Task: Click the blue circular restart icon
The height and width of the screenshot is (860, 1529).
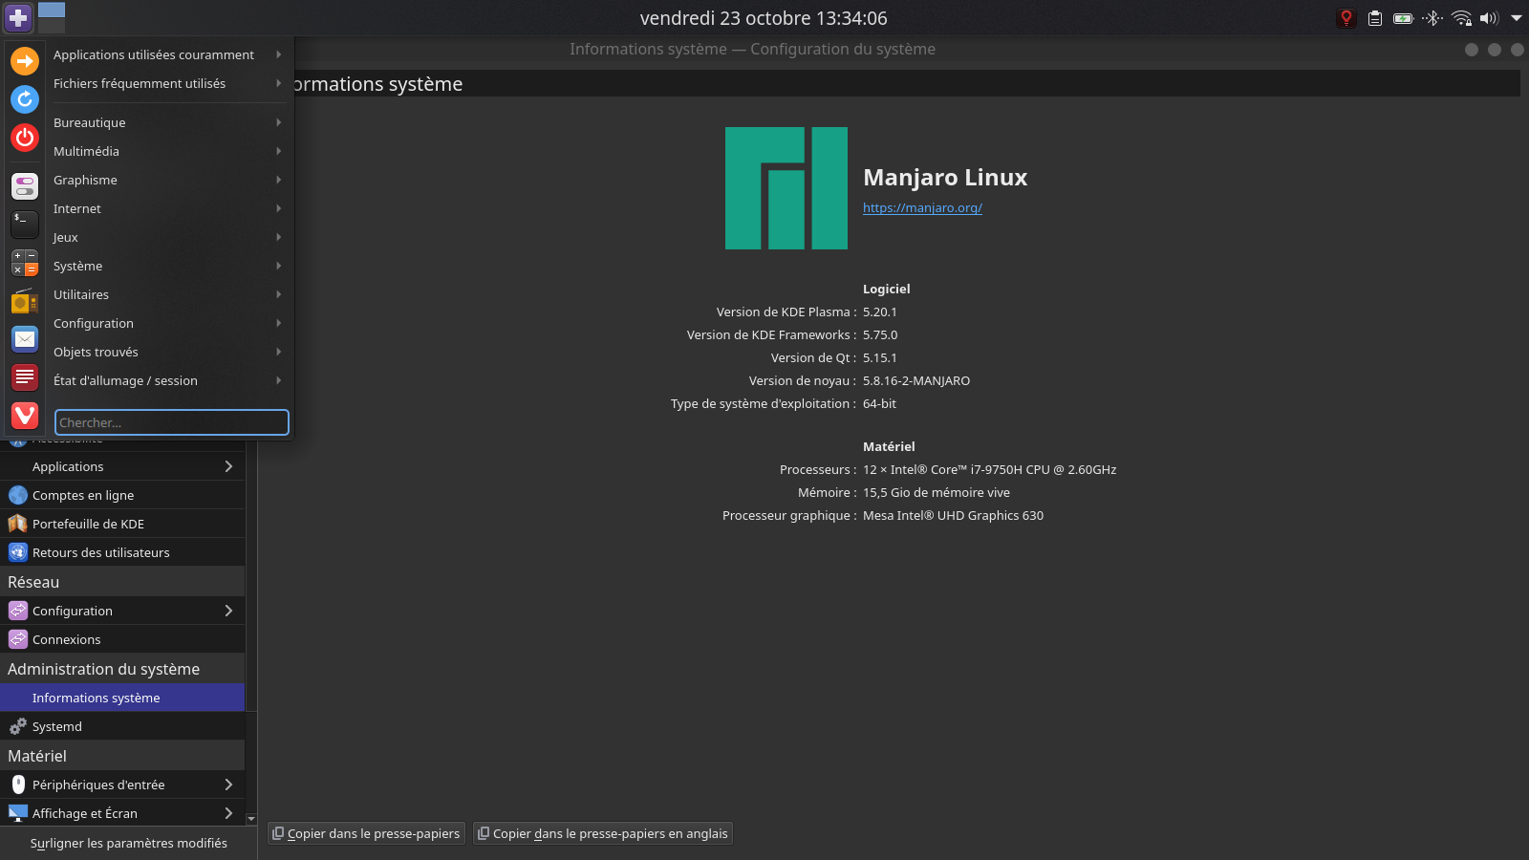Action: (25, 99)
